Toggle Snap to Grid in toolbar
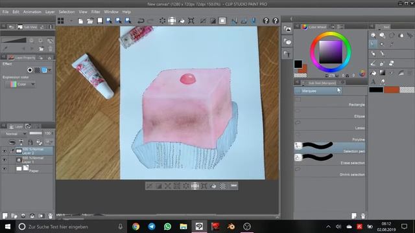 pos(254,21)
